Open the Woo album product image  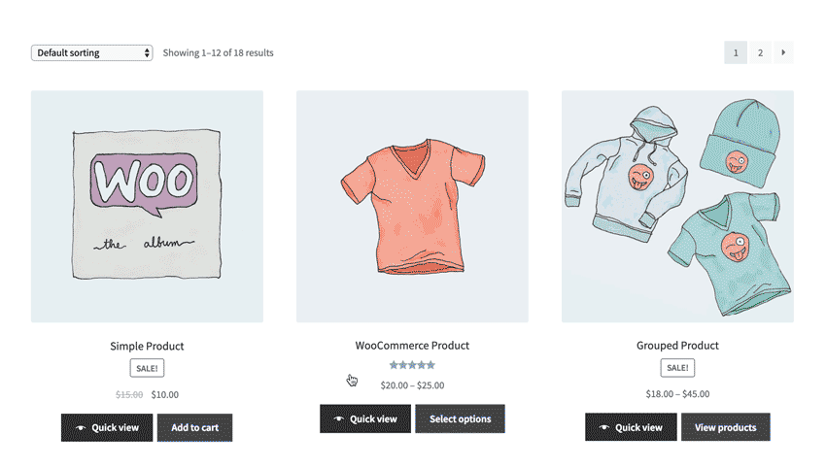147,207
